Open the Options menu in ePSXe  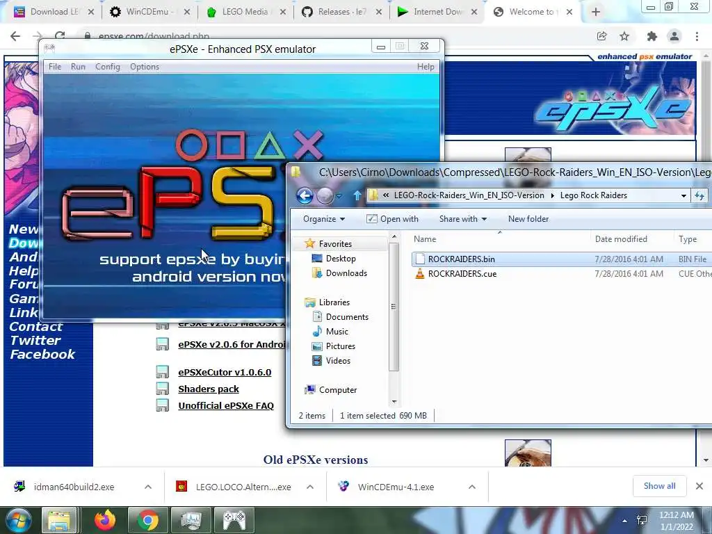click(x=145, y=67)
